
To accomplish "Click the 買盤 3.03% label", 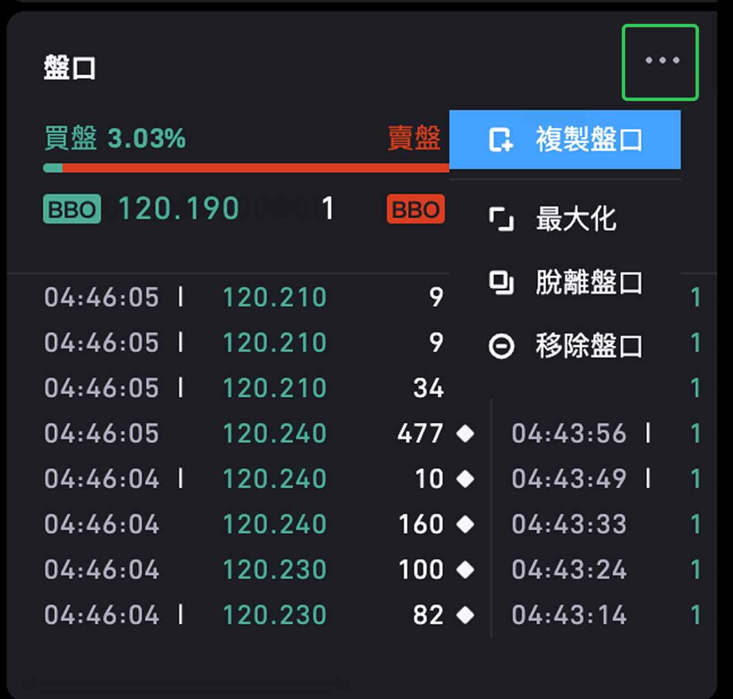I will [115, 138].
